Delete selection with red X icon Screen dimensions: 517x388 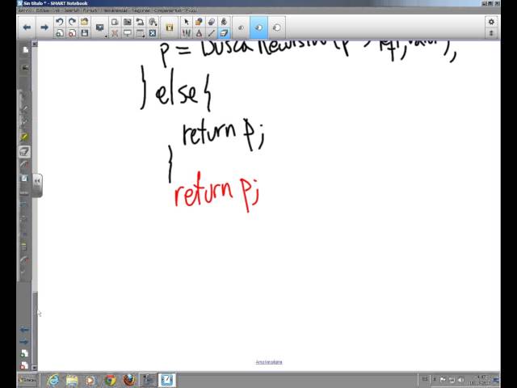click(x=115, y=33)
